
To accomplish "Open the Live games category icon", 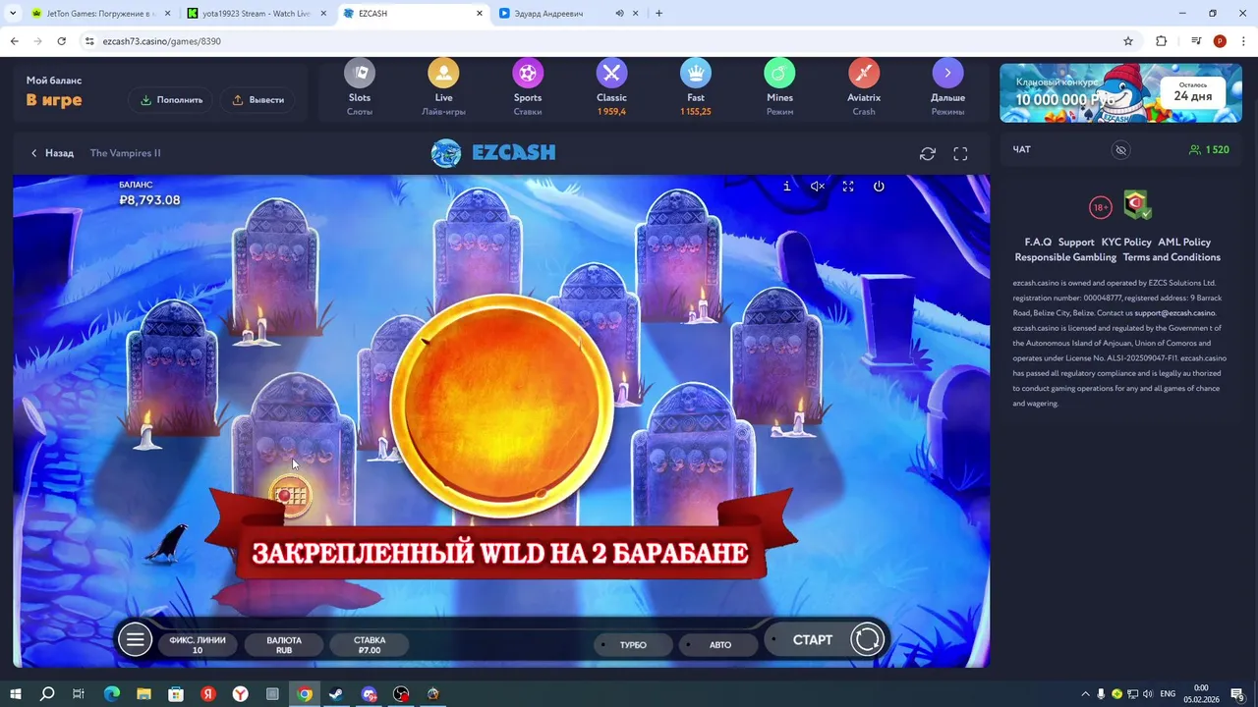I will point(443,74).
